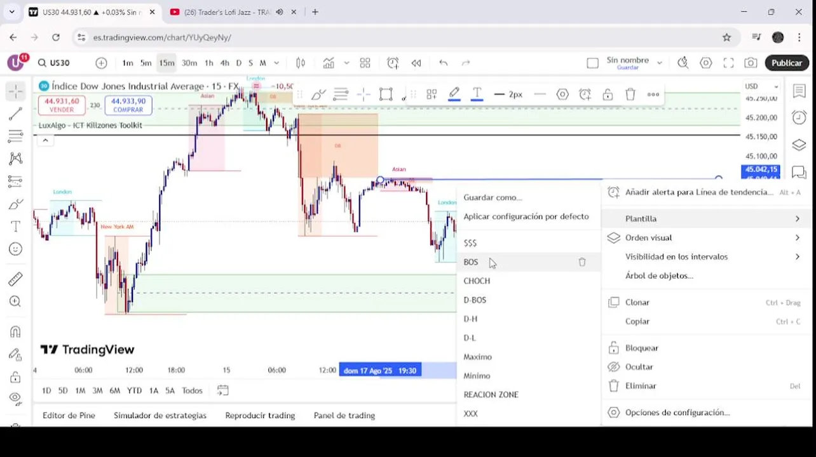Save layout via Guardar link
Viewport: 816px width, 457px height.
(x=628, y=67)
